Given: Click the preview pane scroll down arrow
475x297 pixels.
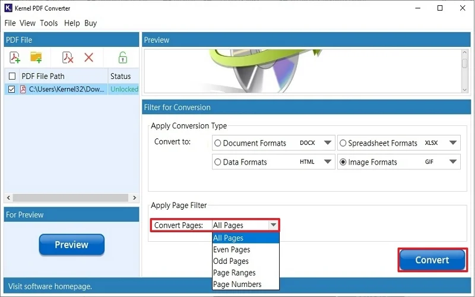Looking at the screenshot, I should click(465, 90).
